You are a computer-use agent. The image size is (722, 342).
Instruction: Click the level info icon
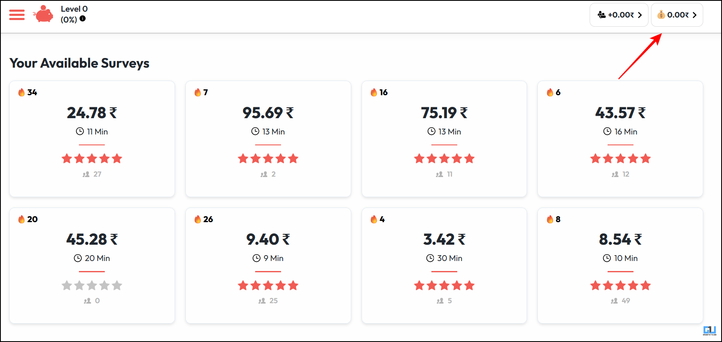click(83, 18)
